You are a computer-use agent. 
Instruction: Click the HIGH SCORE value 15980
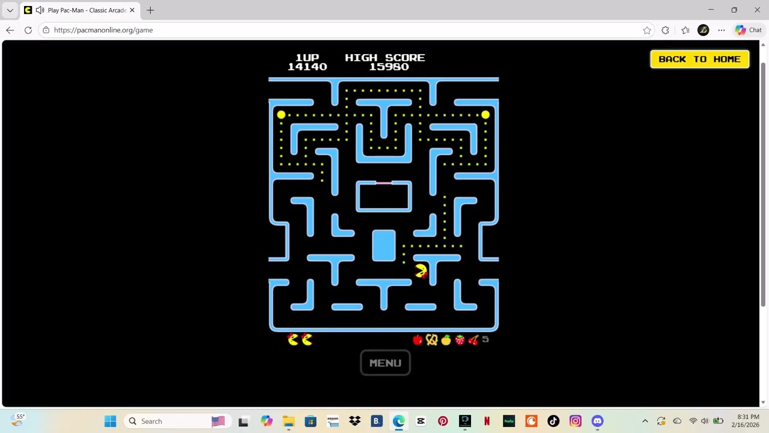(x=389, y=67)
